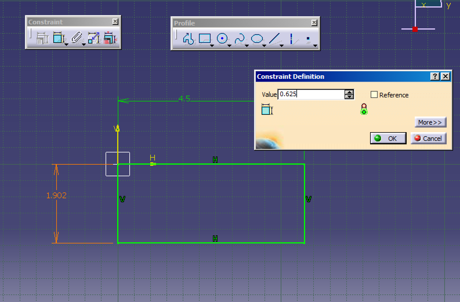This screenshot has height=302, width=460.
Task: Expand the Rectangle tool dropdown arrow
Action: (x=212, y=46)
